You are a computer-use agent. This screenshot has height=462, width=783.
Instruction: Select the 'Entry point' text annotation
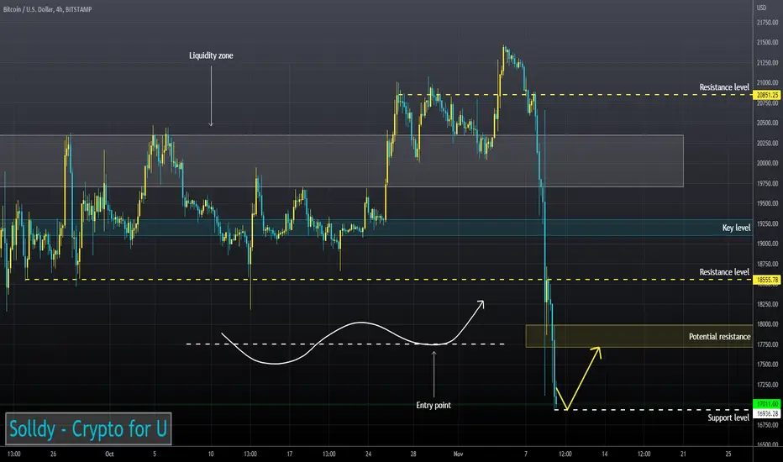(x=434, y=405)
